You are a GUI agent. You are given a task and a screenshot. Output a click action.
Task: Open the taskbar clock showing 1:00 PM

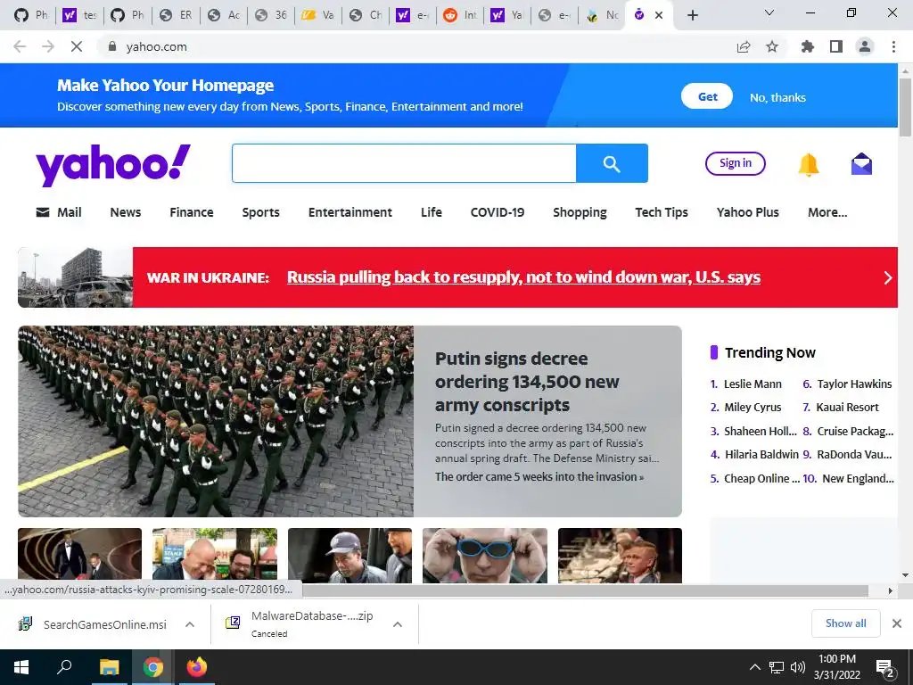[836, 667]
